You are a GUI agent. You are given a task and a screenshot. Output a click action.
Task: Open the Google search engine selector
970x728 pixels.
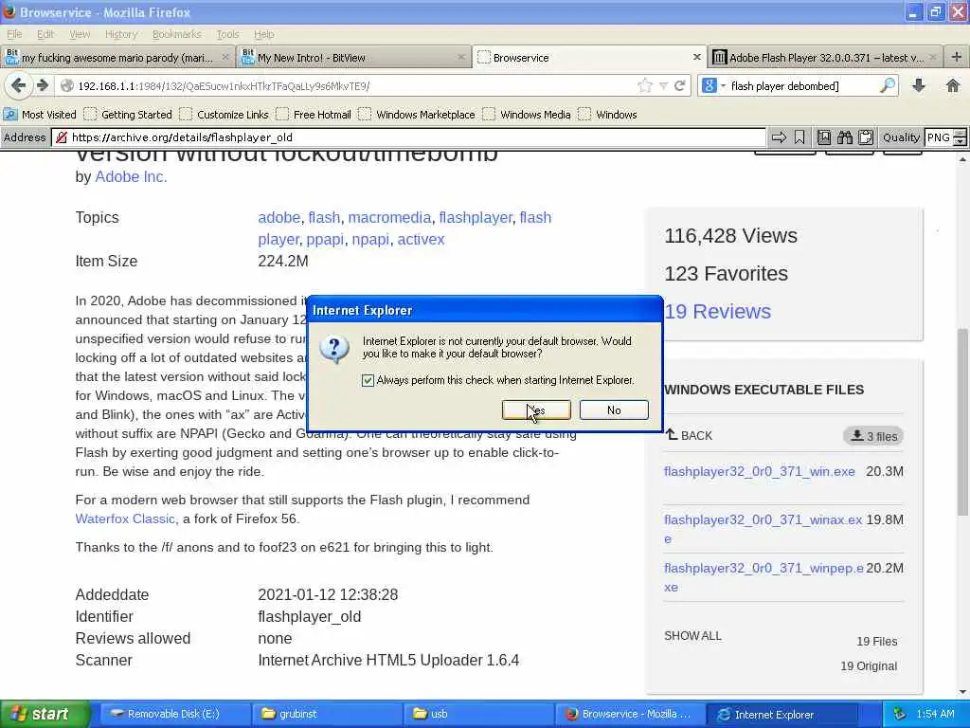(712, 85)
